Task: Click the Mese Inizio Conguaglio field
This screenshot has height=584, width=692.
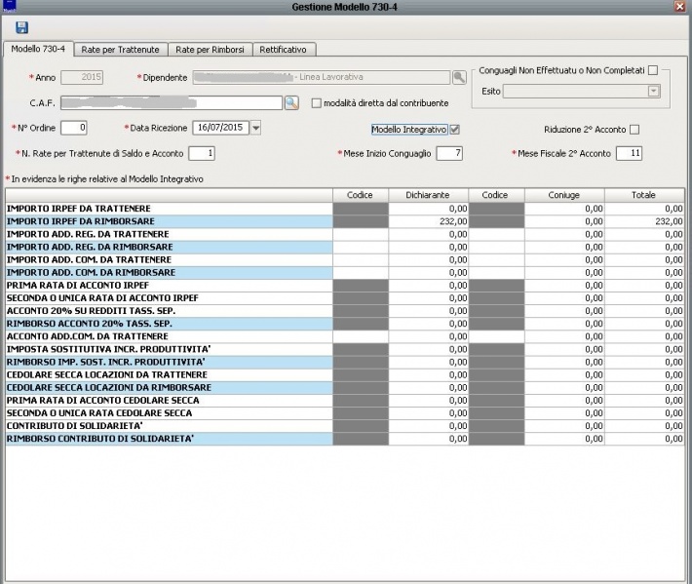Action: point(450,153)
